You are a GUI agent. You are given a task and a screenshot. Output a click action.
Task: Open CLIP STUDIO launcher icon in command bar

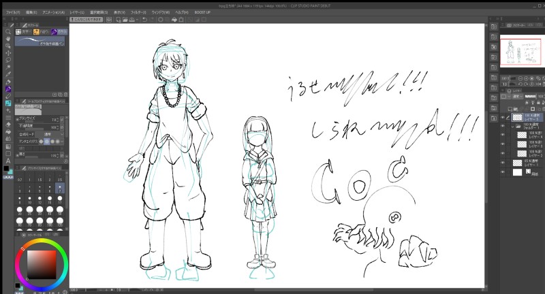pos(109,20)
